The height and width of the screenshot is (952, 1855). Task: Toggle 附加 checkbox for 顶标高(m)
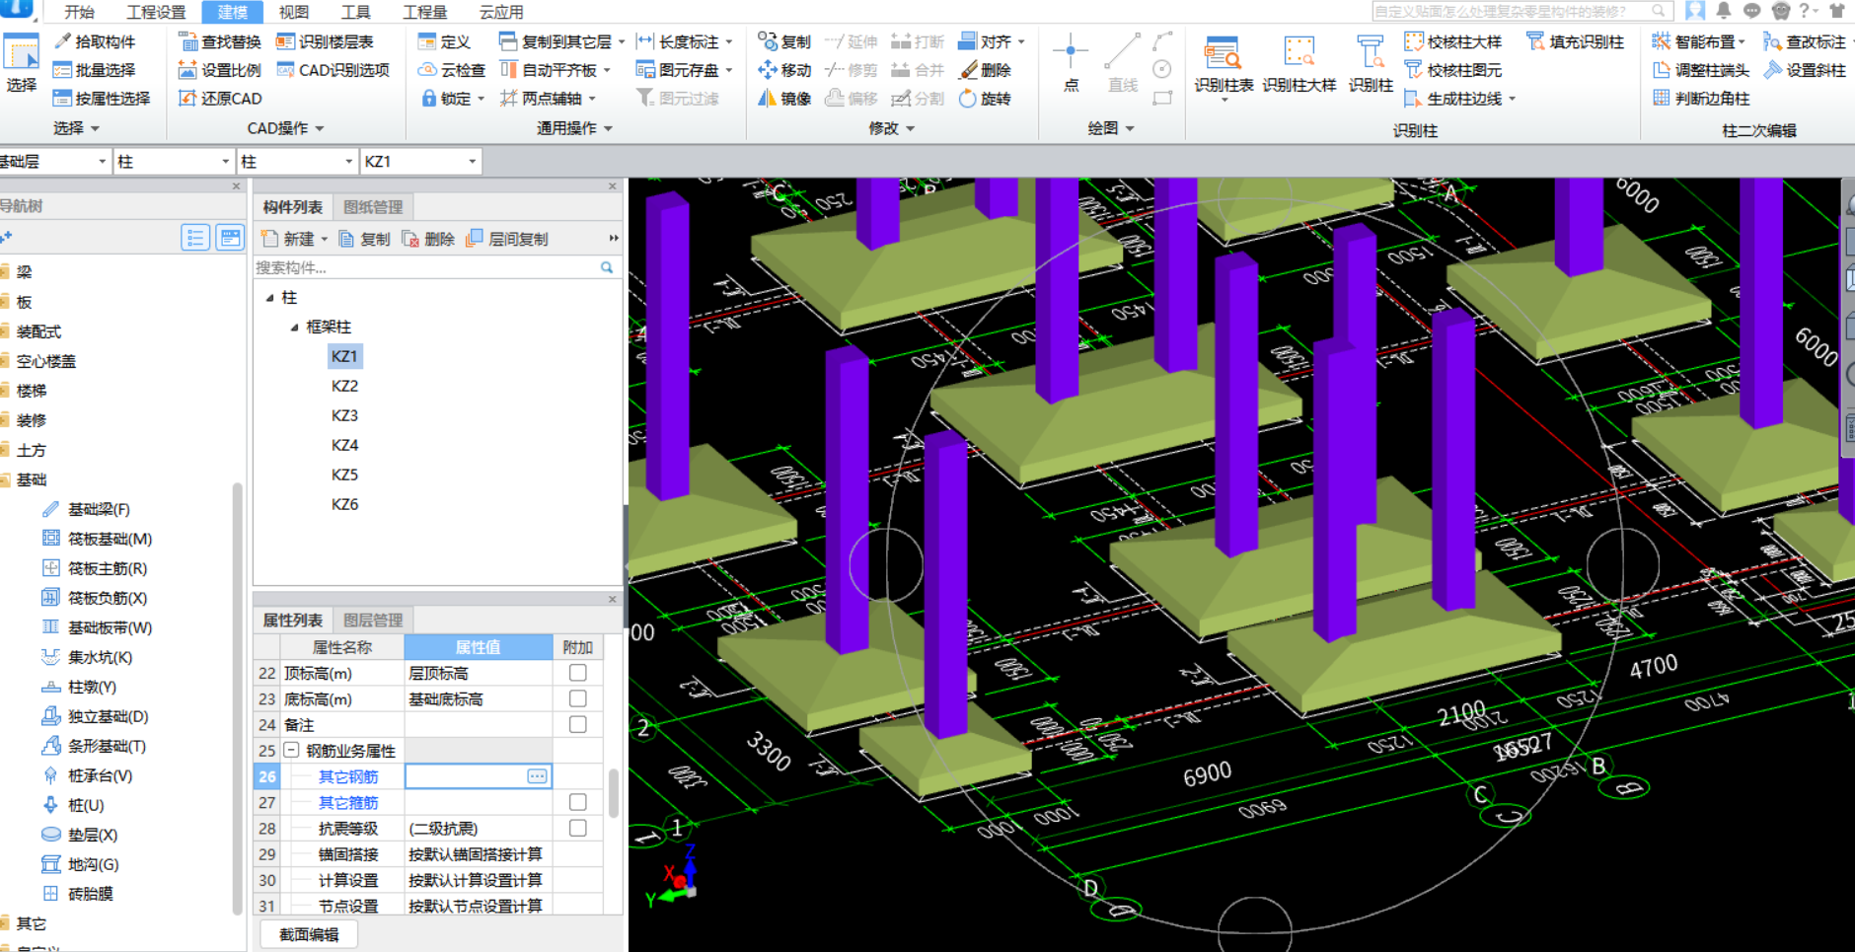578,673
